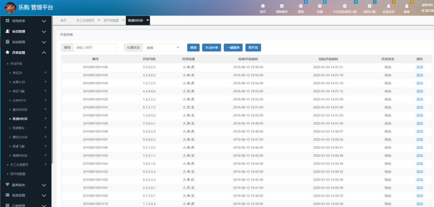
Task: Open the 提现 withdrawals icon
Action: [300, 6]
